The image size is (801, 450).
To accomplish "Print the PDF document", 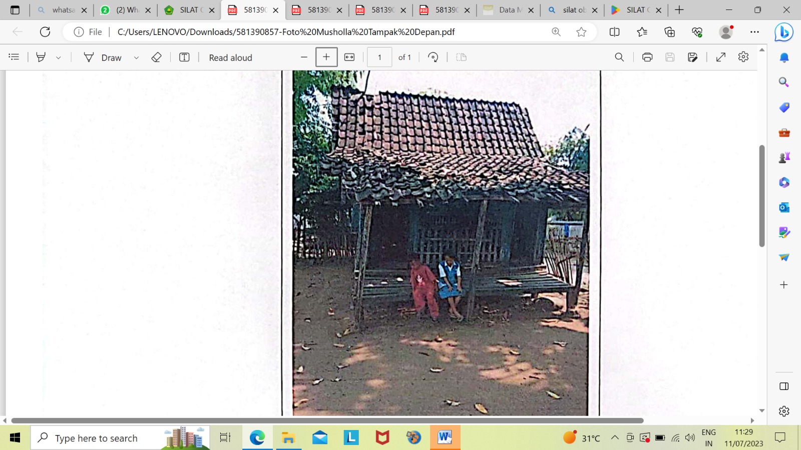I will (647, 57).
